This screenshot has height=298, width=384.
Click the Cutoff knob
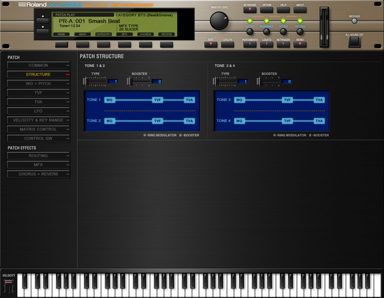coord(250,32)
